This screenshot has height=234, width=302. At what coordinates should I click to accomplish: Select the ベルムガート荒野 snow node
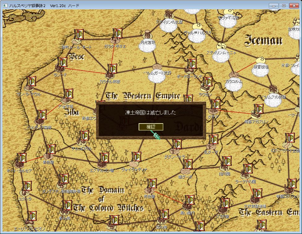click(157, 77)
